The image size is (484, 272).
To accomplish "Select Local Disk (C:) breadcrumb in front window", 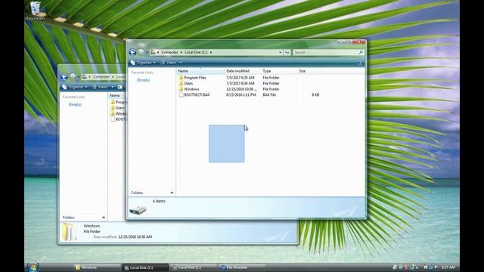I will tap(196, 52).
